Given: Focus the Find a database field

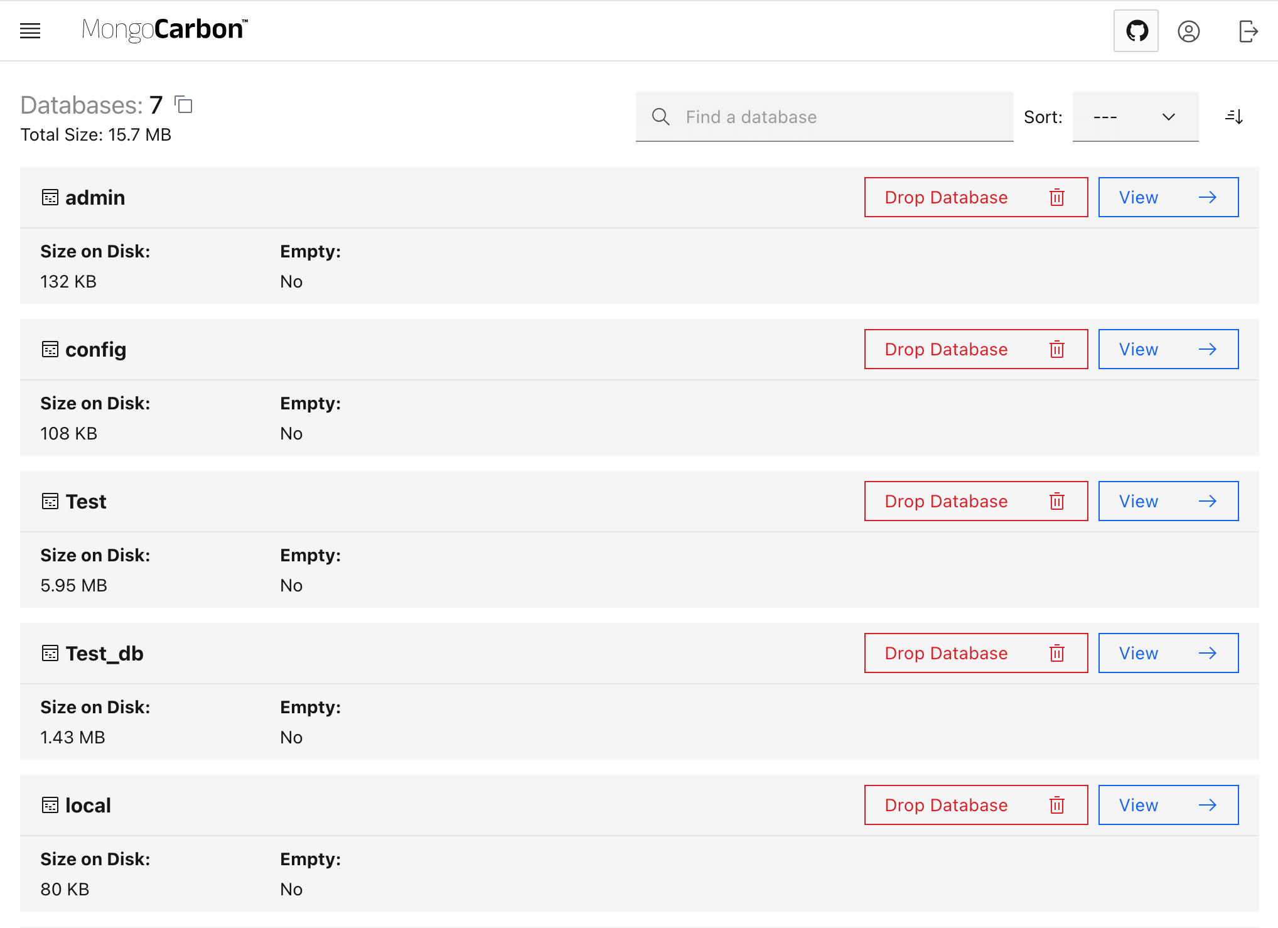Looking at the screenshot, I should pyautogui.click(x=841, y=117).
